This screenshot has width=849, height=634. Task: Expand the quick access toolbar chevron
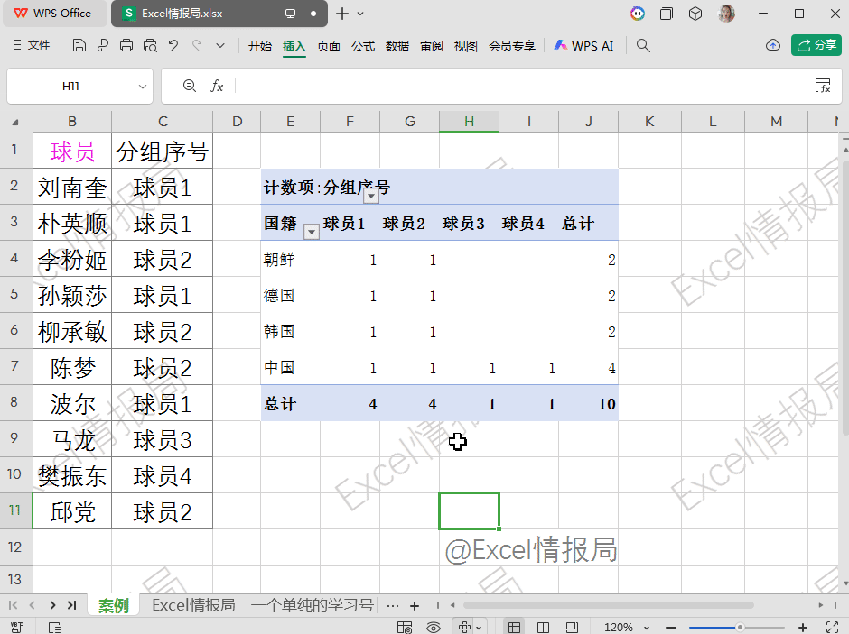tap(220, 45)
